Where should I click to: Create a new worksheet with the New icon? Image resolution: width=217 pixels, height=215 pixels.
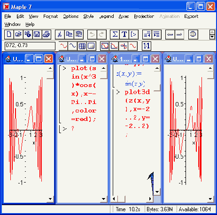9,34
